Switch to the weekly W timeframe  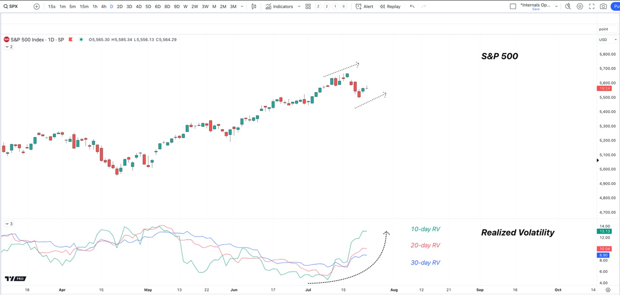(185, 6)
